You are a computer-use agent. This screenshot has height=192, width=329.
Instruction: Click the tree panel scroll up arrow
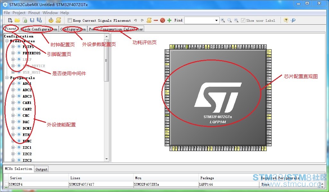pos(107,36)
